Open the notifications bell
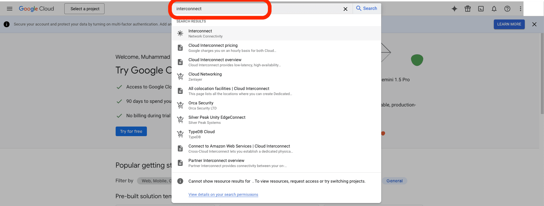 point(494,9)
